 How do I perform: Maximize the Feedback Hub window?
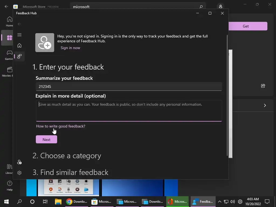pyautogui.click(x=210, y=13)
